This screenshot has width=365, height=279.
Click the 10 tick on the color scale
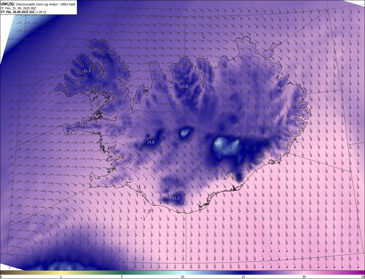tap(182, 277)
